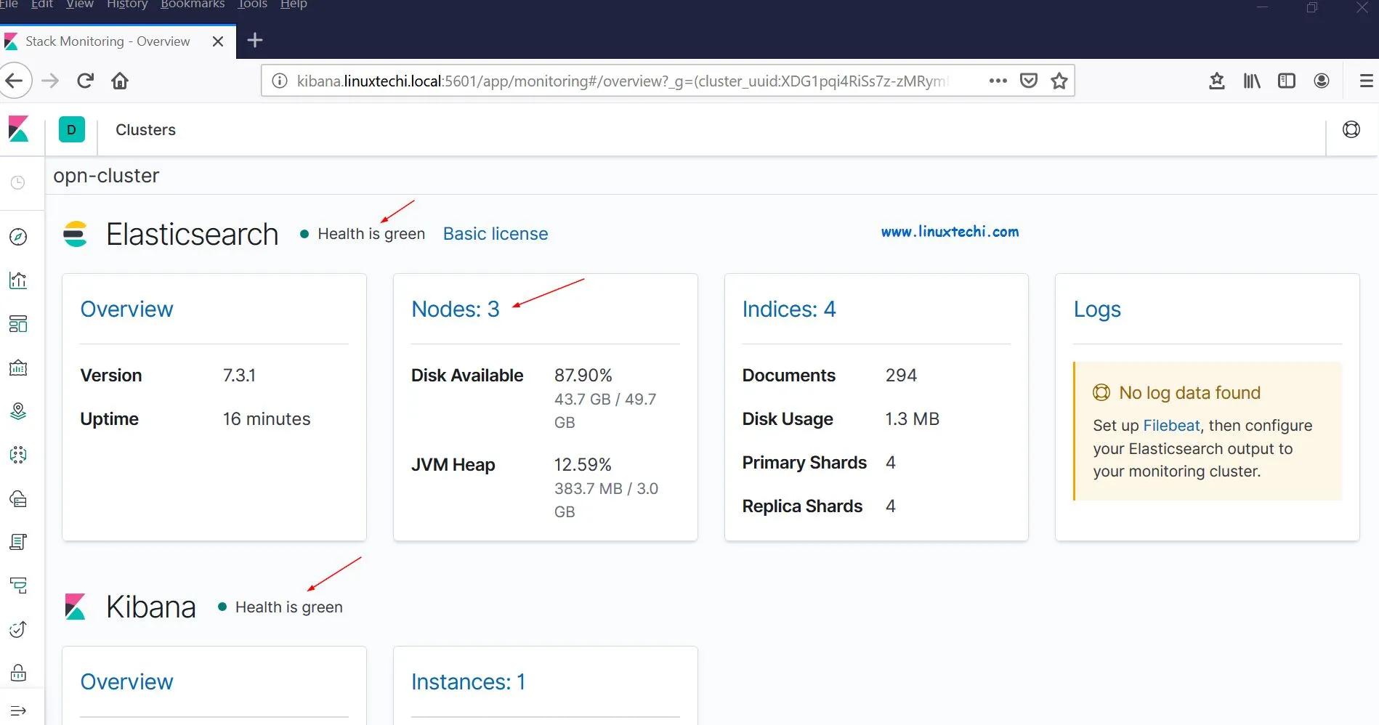The width and height of the screenshot is (1379, 725).
Task: Open the Machine Learning icon in sidebar
Action: (18, 455)
